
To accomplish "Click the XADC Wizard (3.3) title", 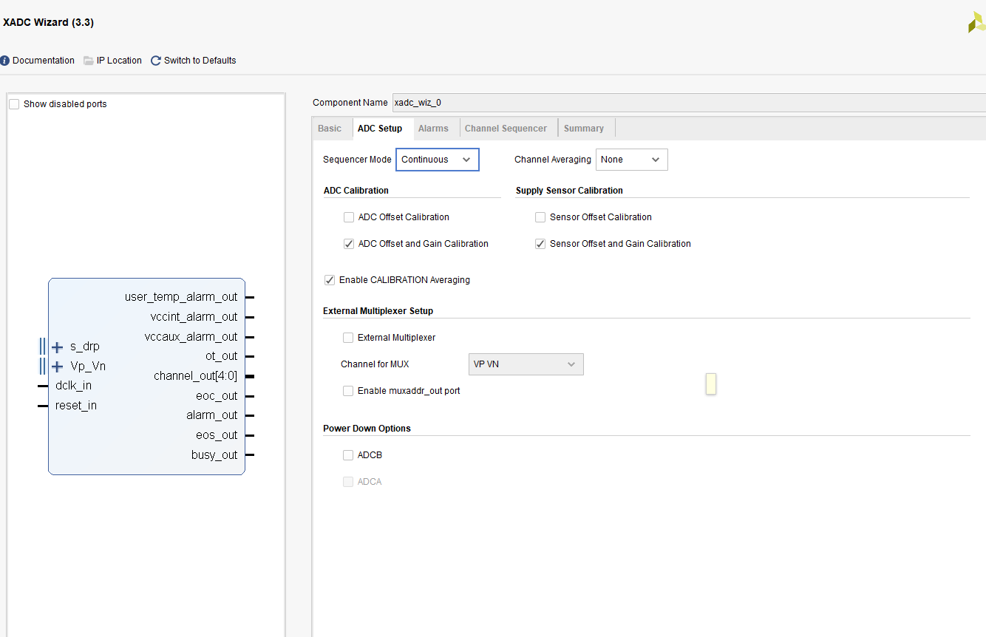I will pyautogui.click(x=48, y=22).
